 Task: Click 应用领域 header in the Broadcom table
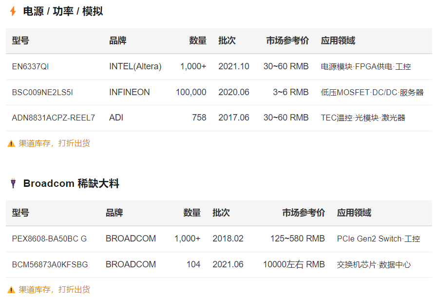pos(354,213)
